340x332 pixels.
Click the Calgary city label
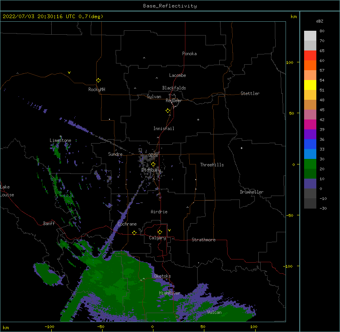(x=157, y=238)
